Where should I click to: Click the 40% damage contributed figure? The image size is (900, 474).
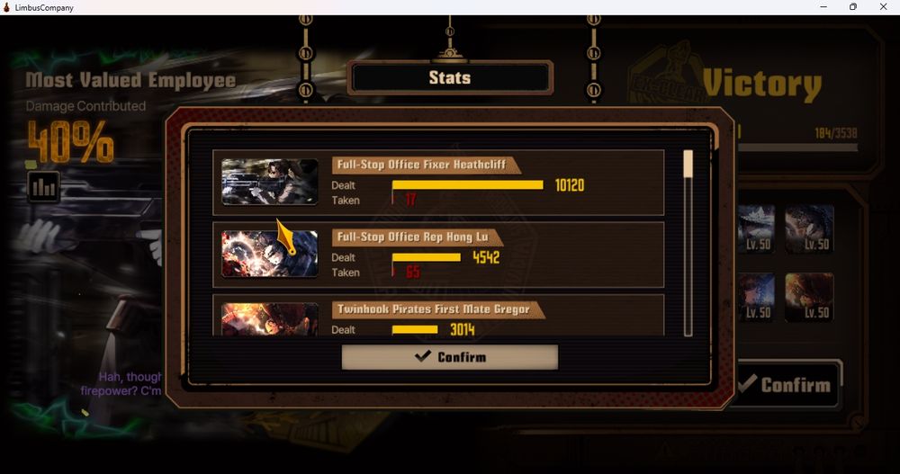[70, 142]
